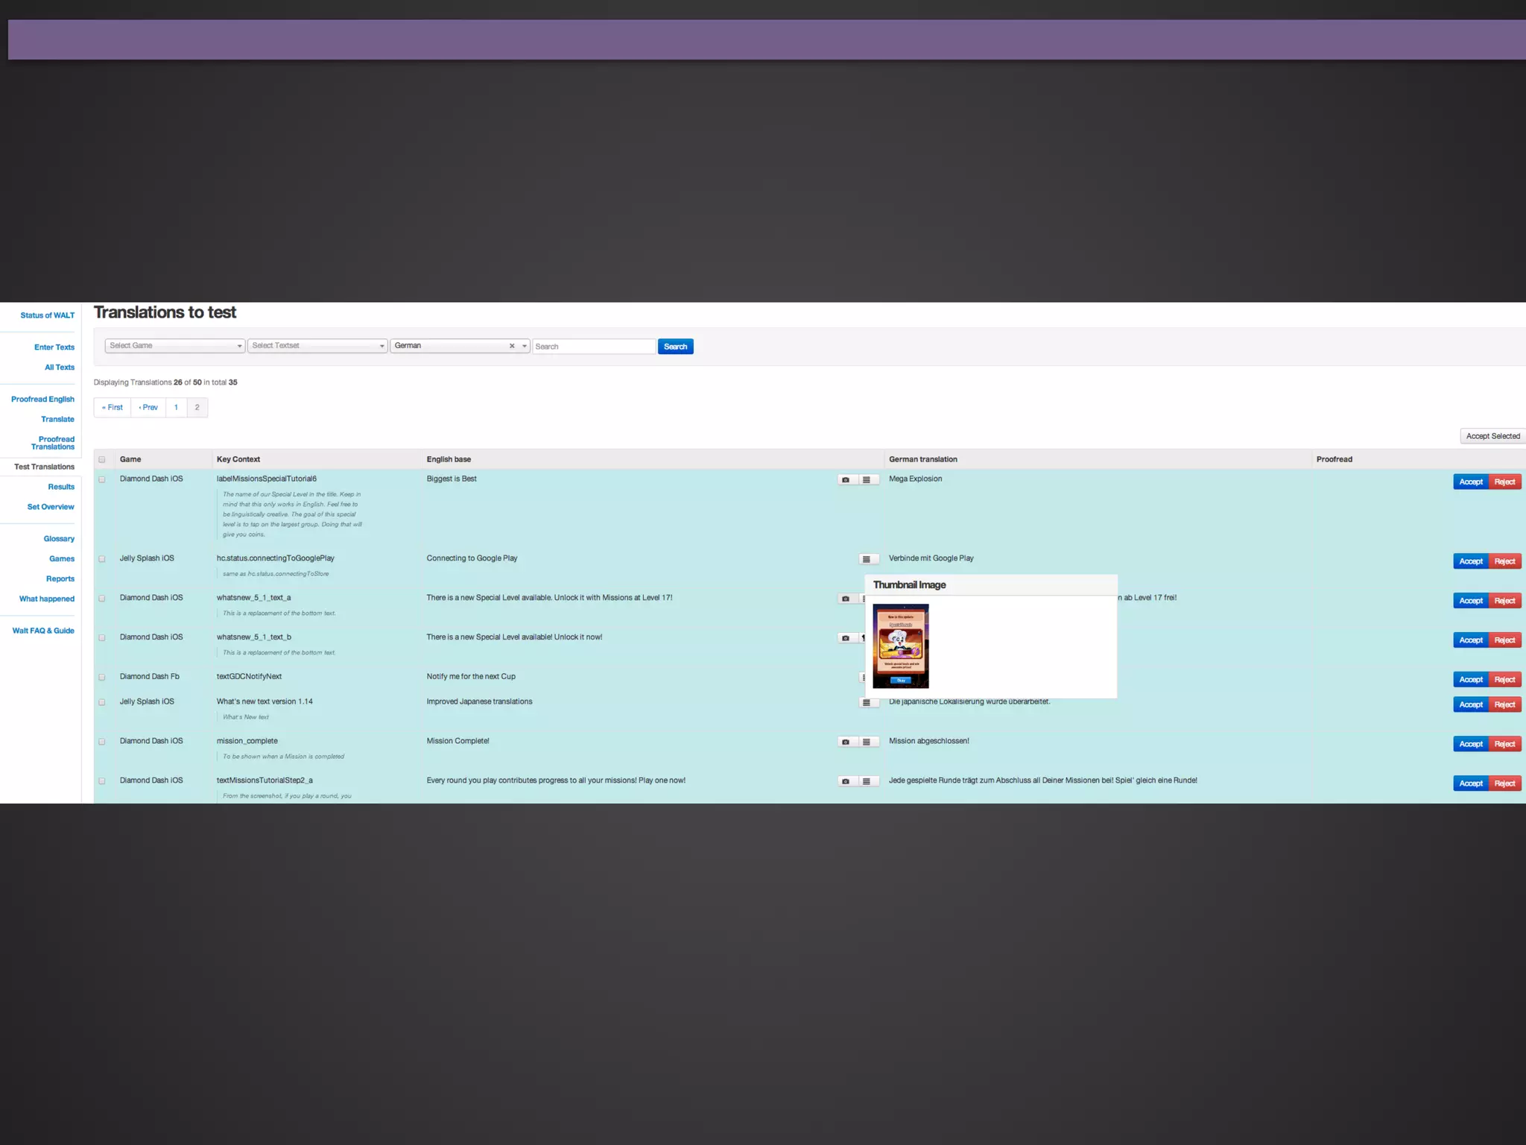
Task: Open Glossary from the sidebar
Action: (x=59, y=539)
